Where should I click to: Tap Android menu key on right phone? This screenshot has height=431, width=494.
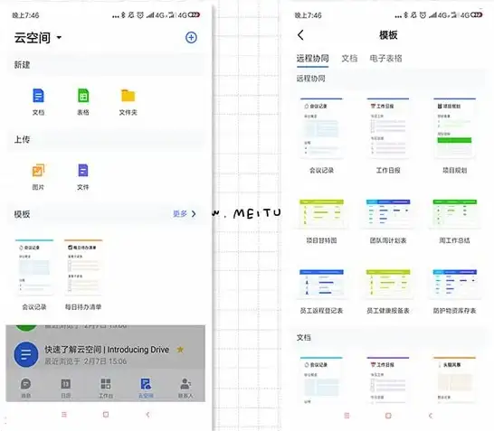tap(347, 416)
